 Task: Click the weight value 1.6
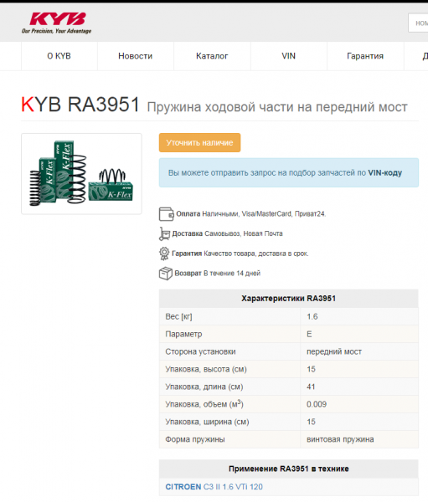pyautogui.click(x=312, y=316)
